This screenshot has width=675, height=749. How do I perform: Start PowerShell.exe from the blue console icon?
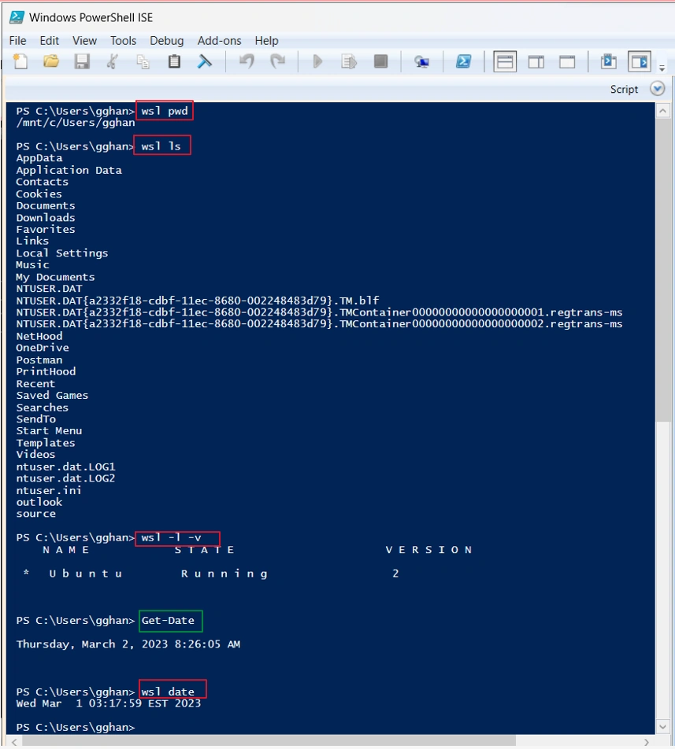(463, 61)
